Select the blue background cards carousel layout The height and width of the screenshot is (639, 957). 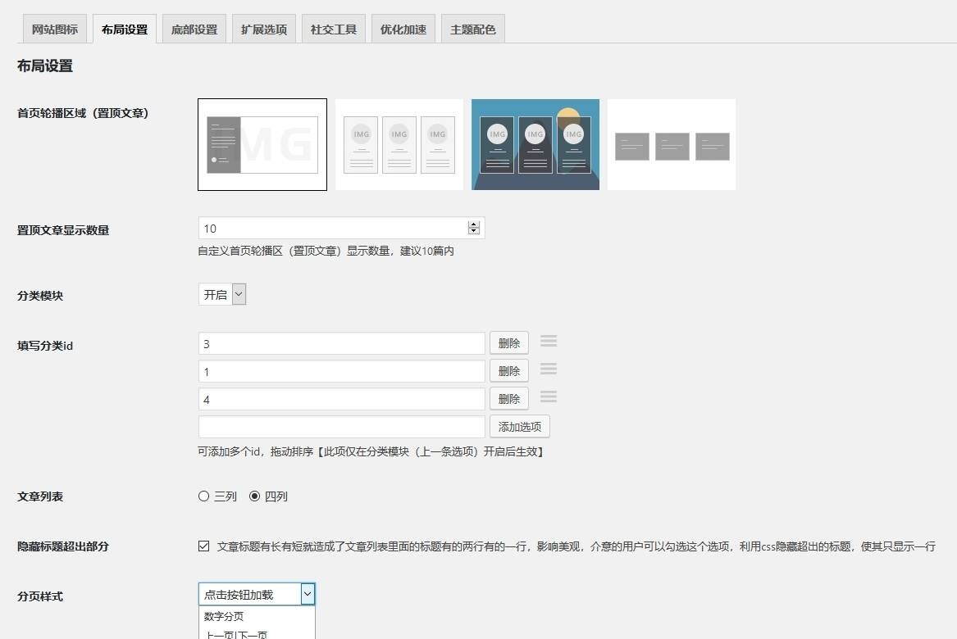tap(535, 144)
